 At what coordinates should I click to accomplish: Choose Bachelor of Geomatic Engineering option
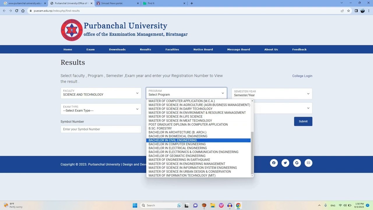click(x=198, y=156)
